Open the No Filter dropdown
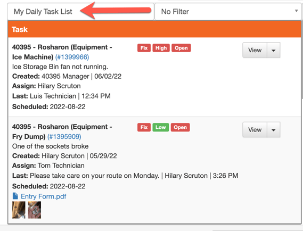303x231 pixels. [228, 12]
